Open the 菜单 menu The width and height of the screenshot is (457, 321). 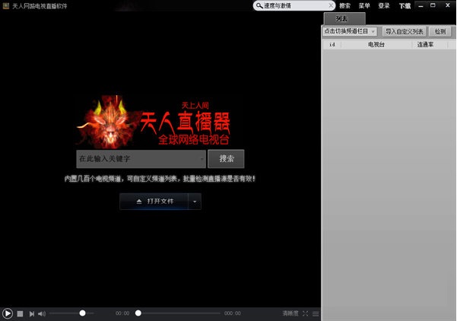click(364, 6)
